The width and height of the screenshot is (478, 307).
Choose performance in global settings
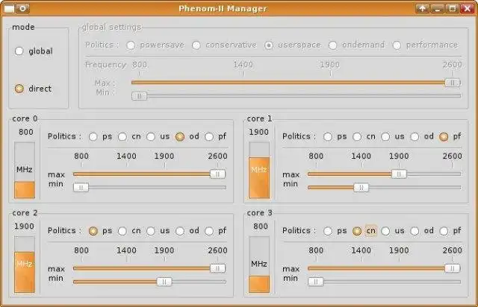(x=397, y=45)
